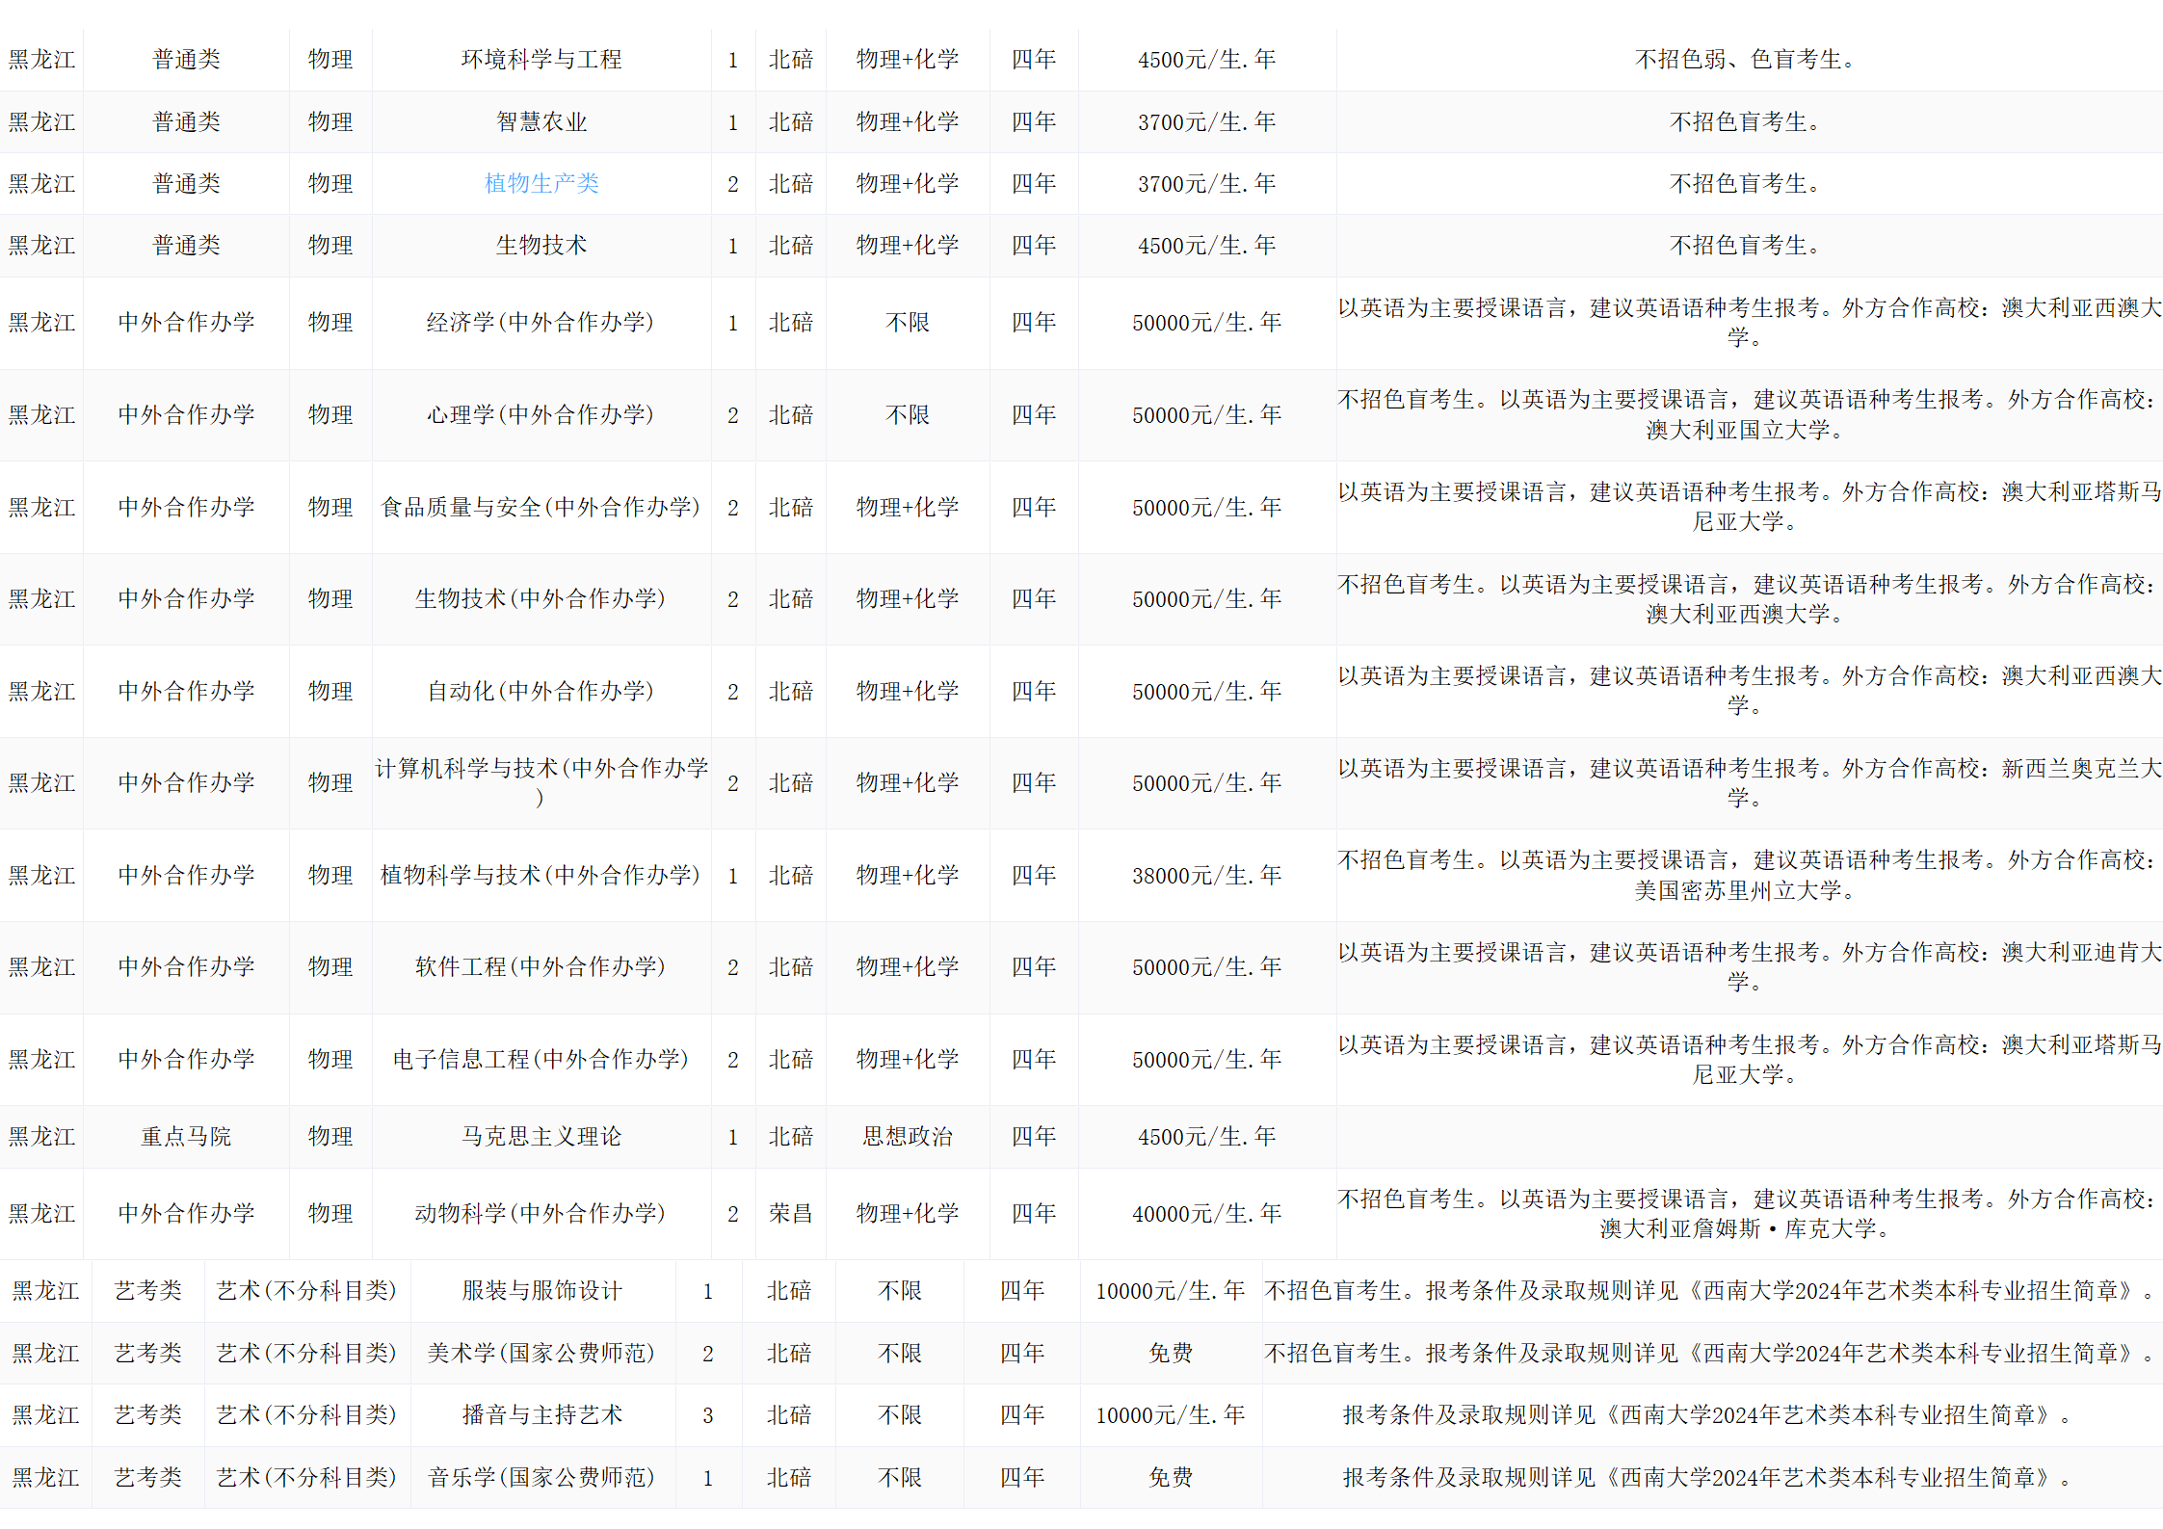This screenshot has height=1529, width=2163.
Task: Click 自动化(中外合作办学) major cell
Action: coord(541,691)
